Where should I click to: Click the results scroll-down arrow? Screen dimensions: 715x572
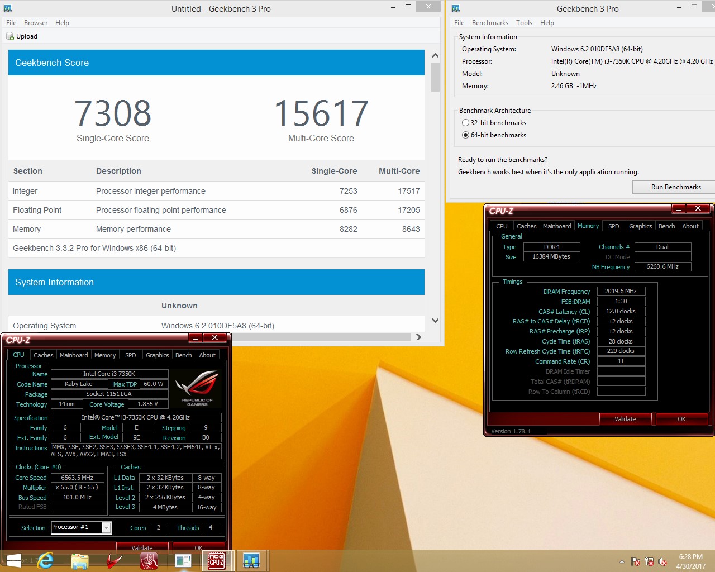tap(435, 321)
